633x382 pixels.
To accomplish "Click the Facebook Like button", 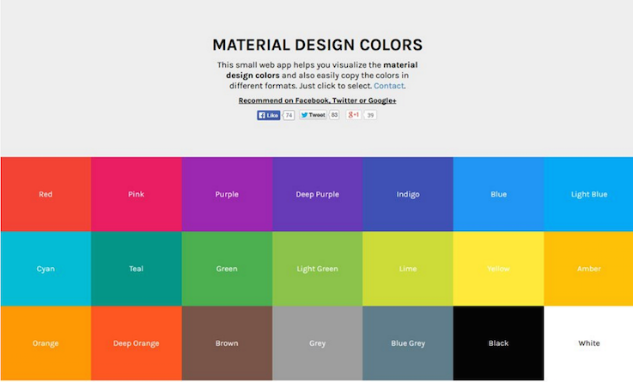I will (x=269, y=115).
